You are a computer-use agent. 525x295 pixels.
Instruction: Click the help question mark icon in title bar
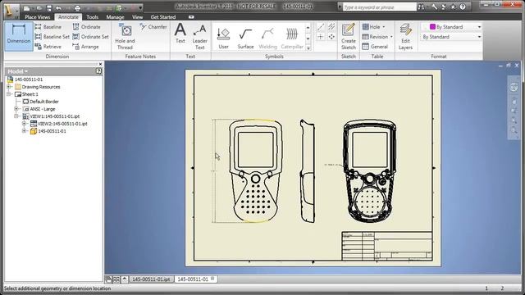[463, 7]
